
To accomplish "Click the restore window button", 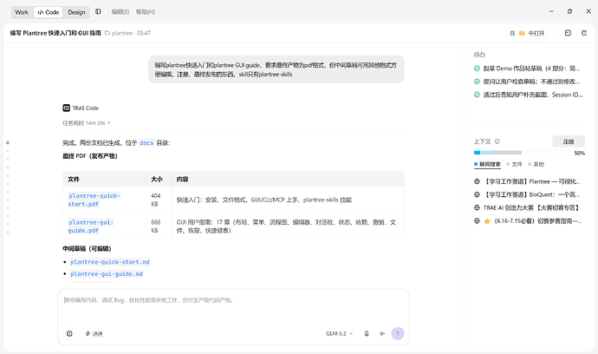I will pos(569,11).
